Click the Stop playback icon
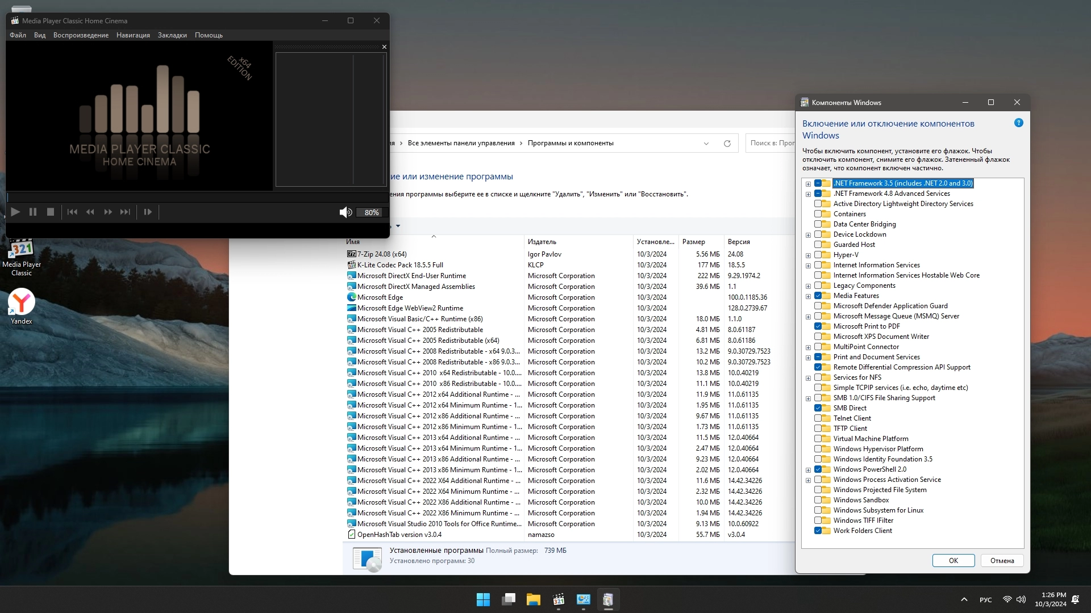 [51, 212]
